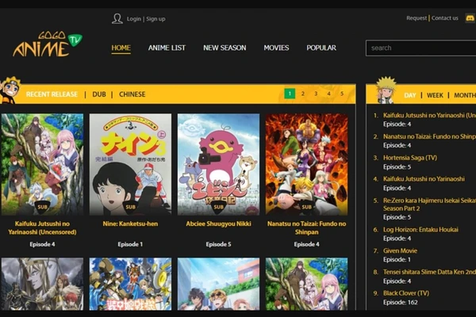The image size is (476, 317).
Task: Click the GogoAnime TV logo
Action: [48, 44]
